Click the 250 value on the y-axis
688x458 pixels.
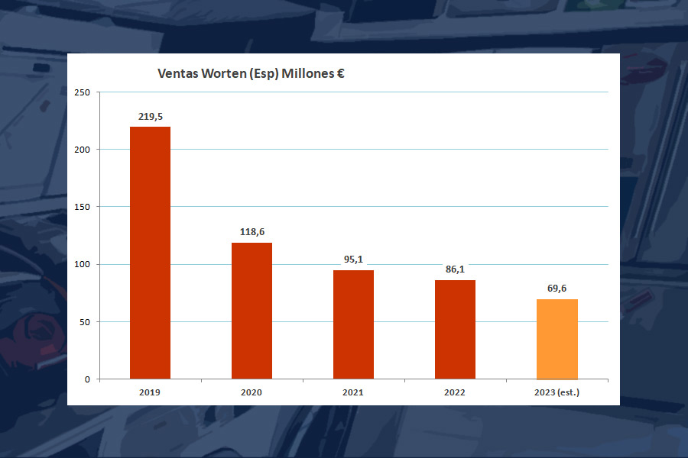(82, 92)
